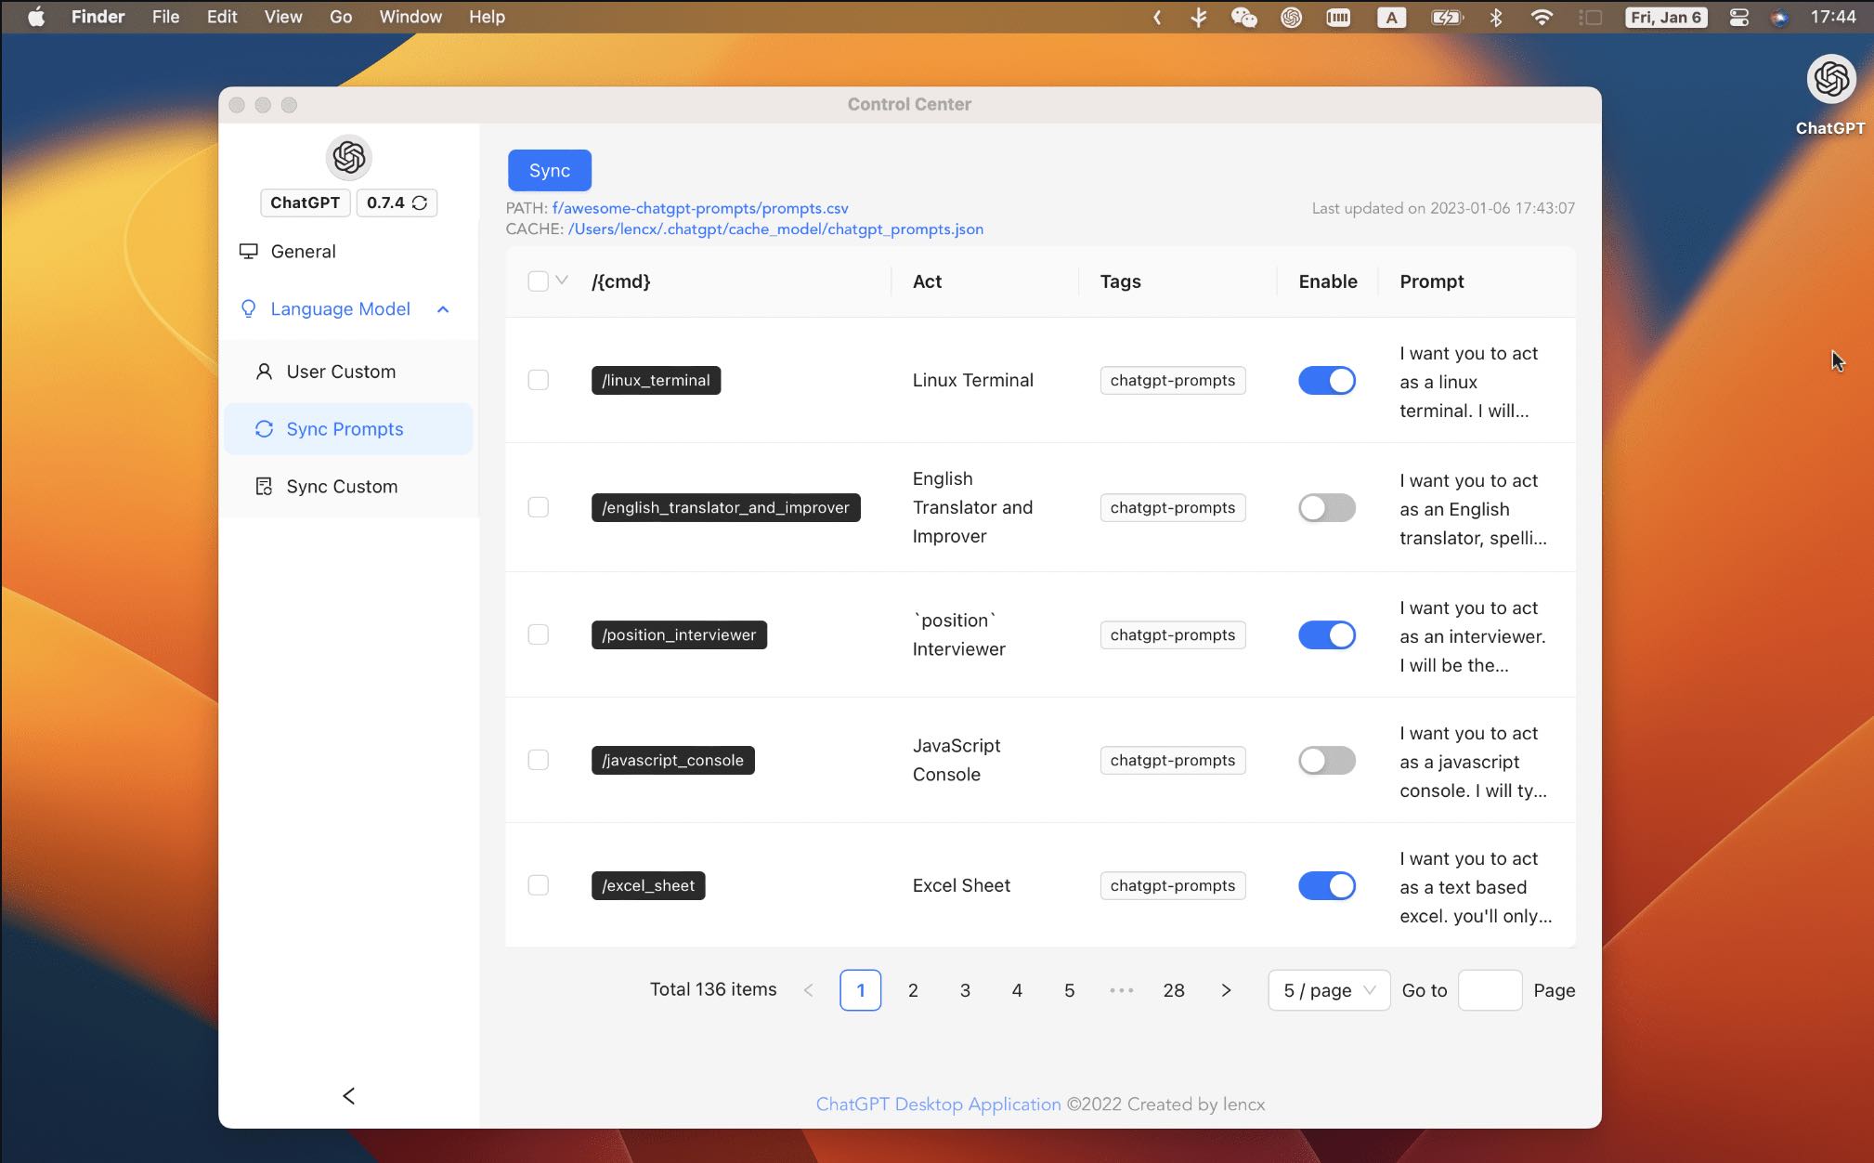1874x1163 pixels.
Task: Click the User Custom person icon
Action: point(264,372)
